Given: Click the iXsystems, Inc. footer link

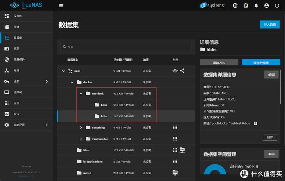Looking at the screenshot, I should pyautogui.click(x=26, y=176).
